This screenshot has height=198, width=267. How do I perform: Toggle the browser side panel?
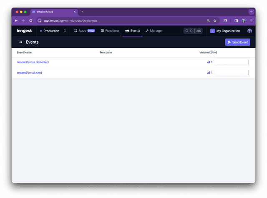(x=236, y=20)
